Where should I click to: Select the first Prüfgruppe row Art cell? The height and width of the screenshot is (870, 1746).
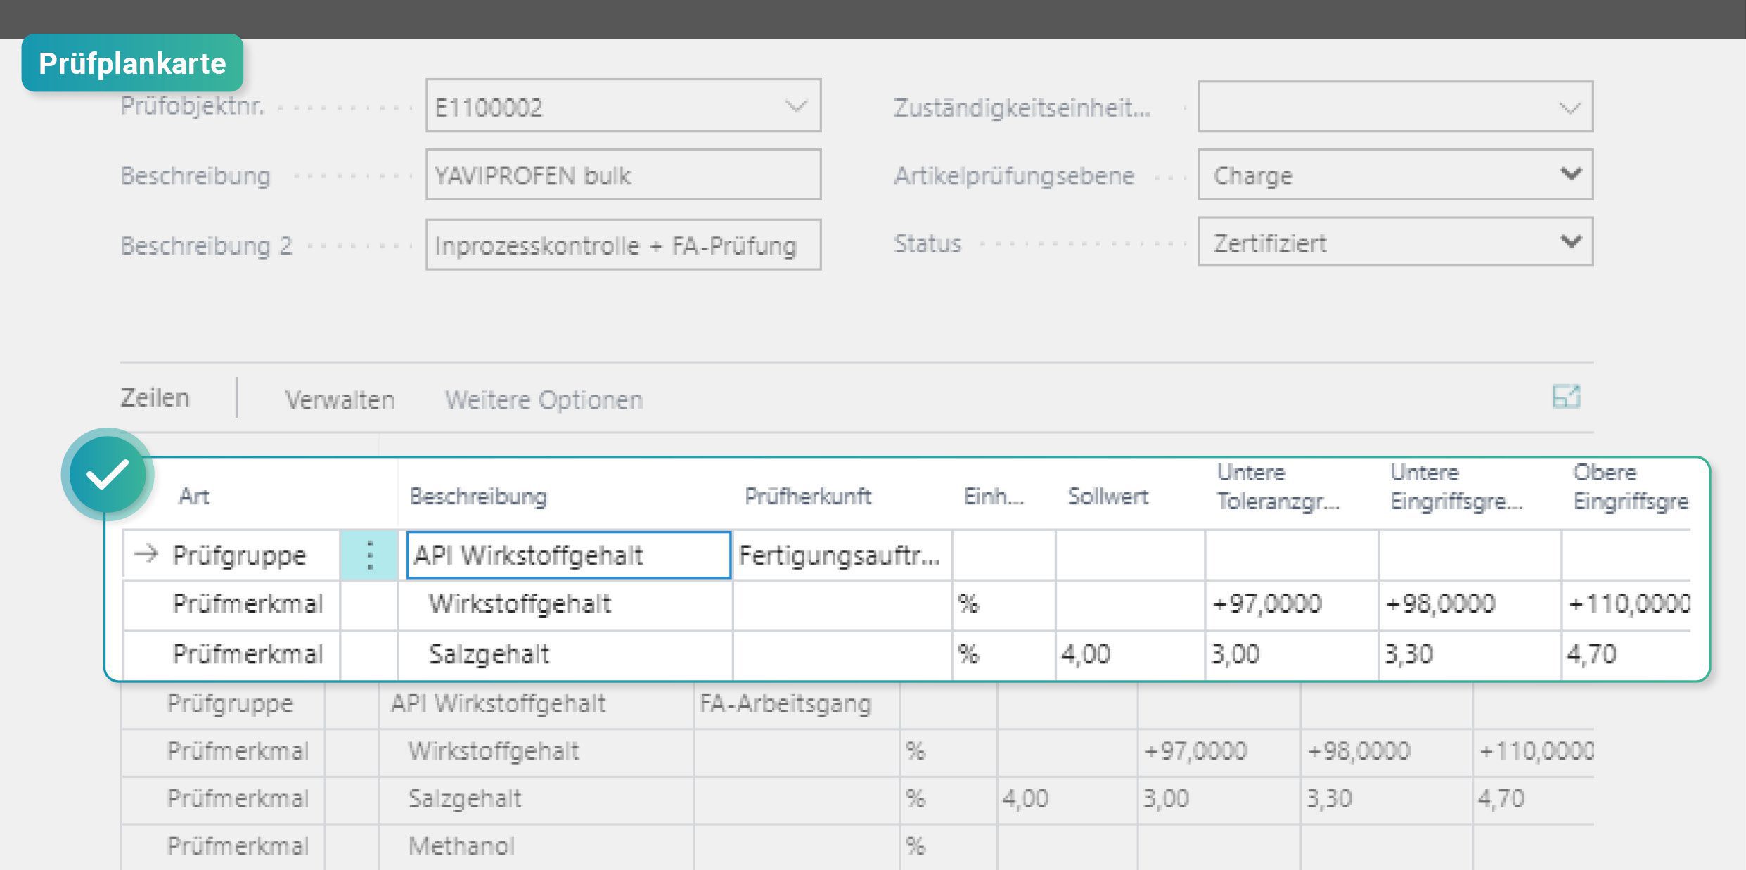(239, 555)
